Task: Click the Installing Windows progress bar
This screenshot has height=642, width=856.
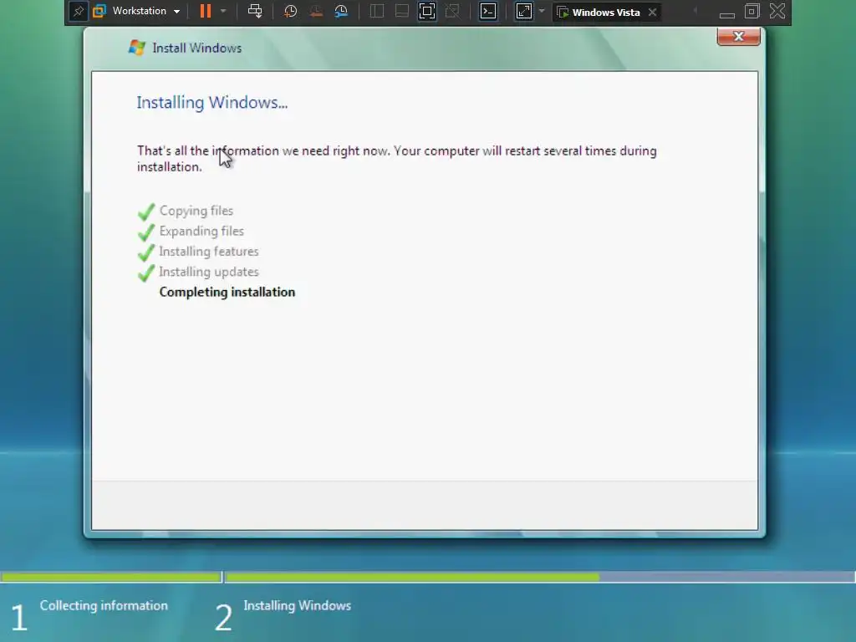Action: pyautogui.click(x=540, y=577)
